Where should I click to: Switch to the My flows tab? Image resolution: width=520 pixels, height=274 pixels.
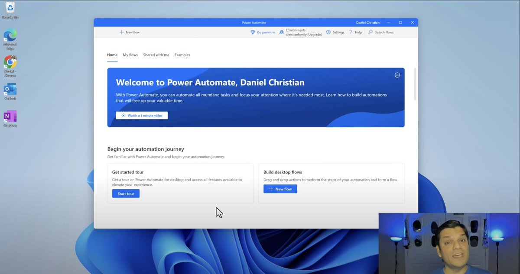[130, 55]
